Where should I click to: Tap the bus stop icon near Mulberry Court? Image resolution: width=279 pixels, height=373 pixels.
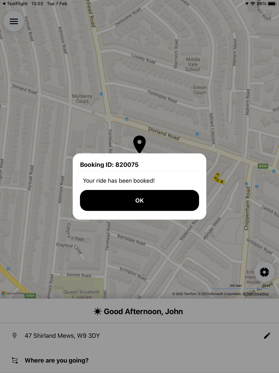[x=101, y=94]
